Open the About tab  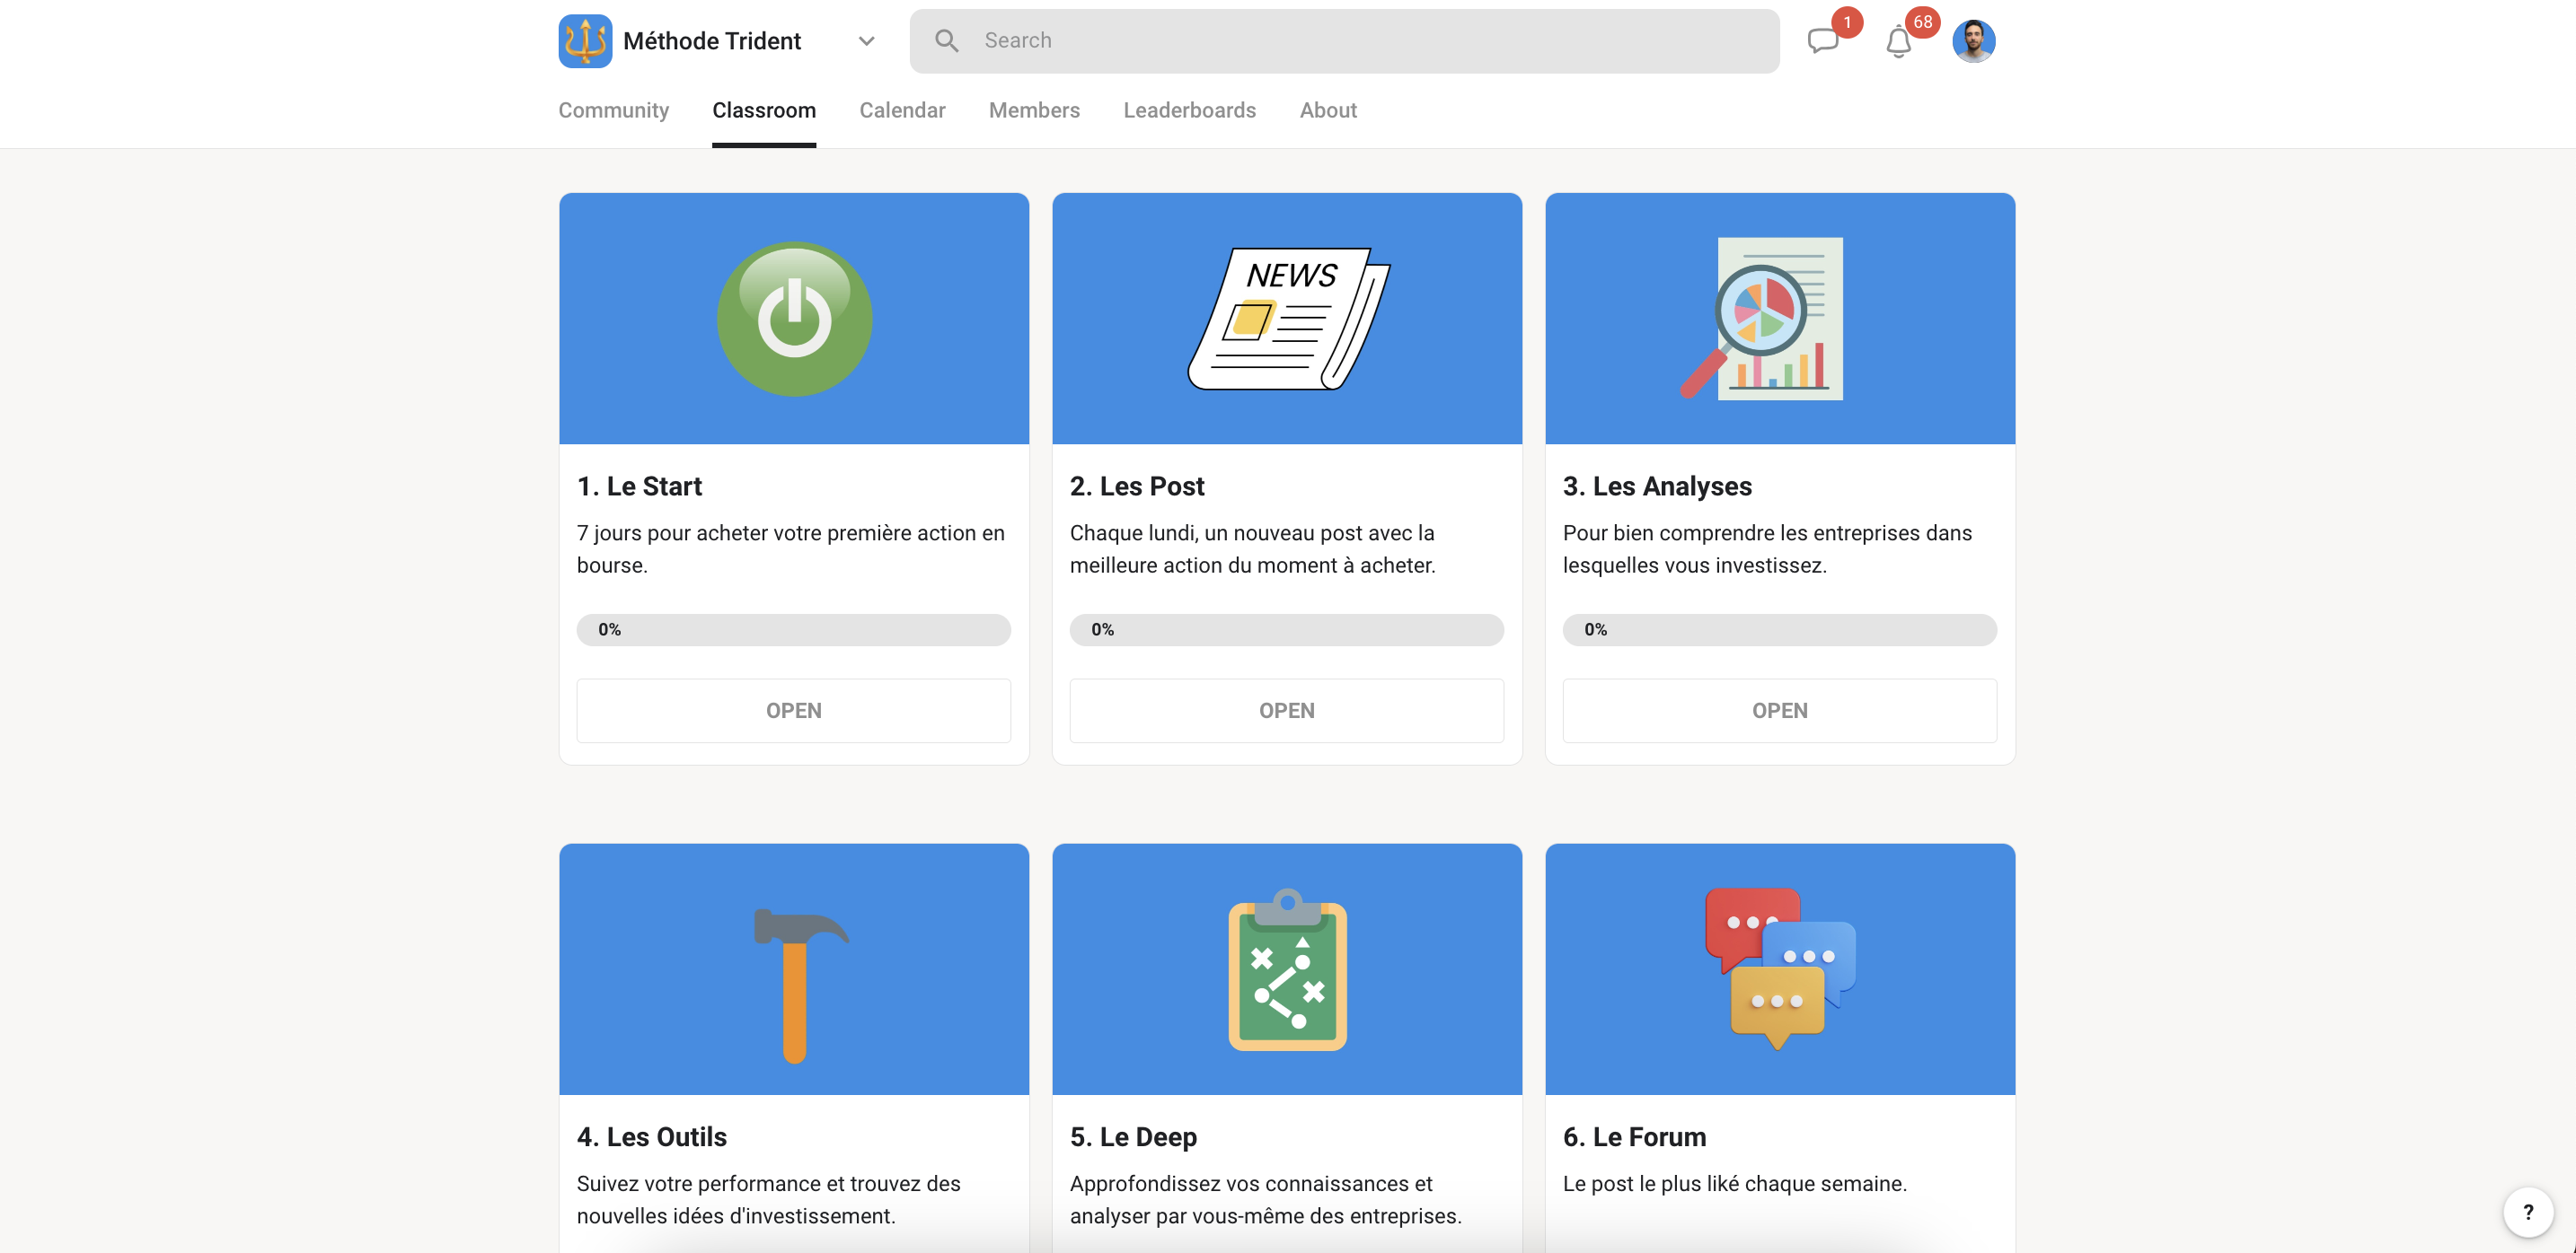tap(1328, 110)
